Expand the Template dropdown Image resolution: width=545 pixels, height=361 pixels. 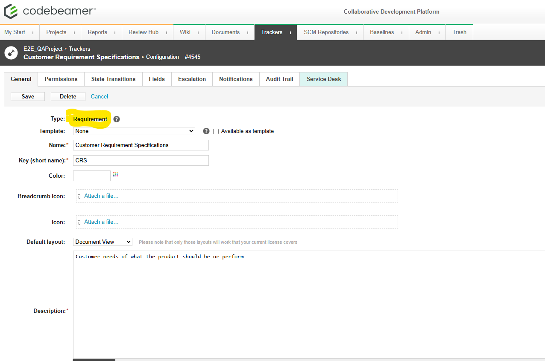click(x=134, y=131)
